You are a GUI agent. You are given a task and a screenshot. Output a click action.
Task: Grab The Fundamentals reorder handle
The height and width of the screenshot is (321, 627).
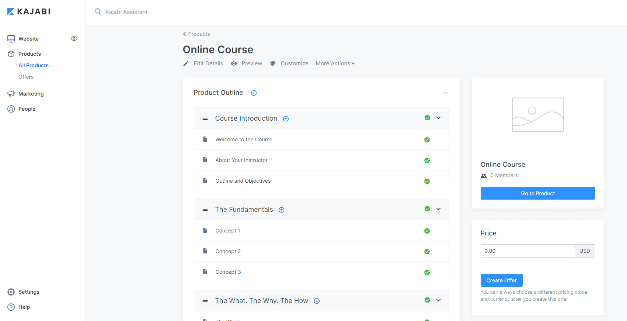[205, 210]
